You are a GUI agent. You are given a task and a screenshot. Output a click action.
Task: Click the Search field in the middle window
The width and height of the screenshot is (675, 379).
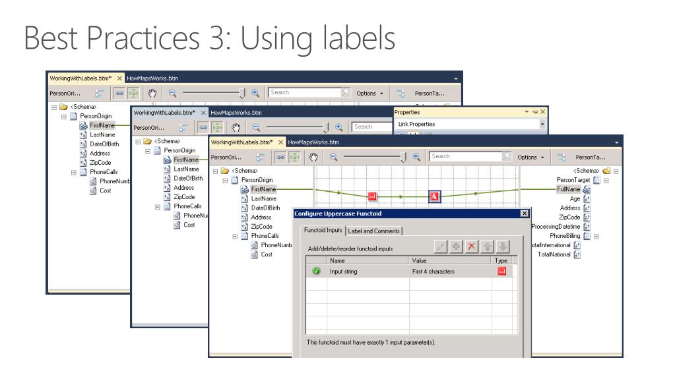[373, 127]
